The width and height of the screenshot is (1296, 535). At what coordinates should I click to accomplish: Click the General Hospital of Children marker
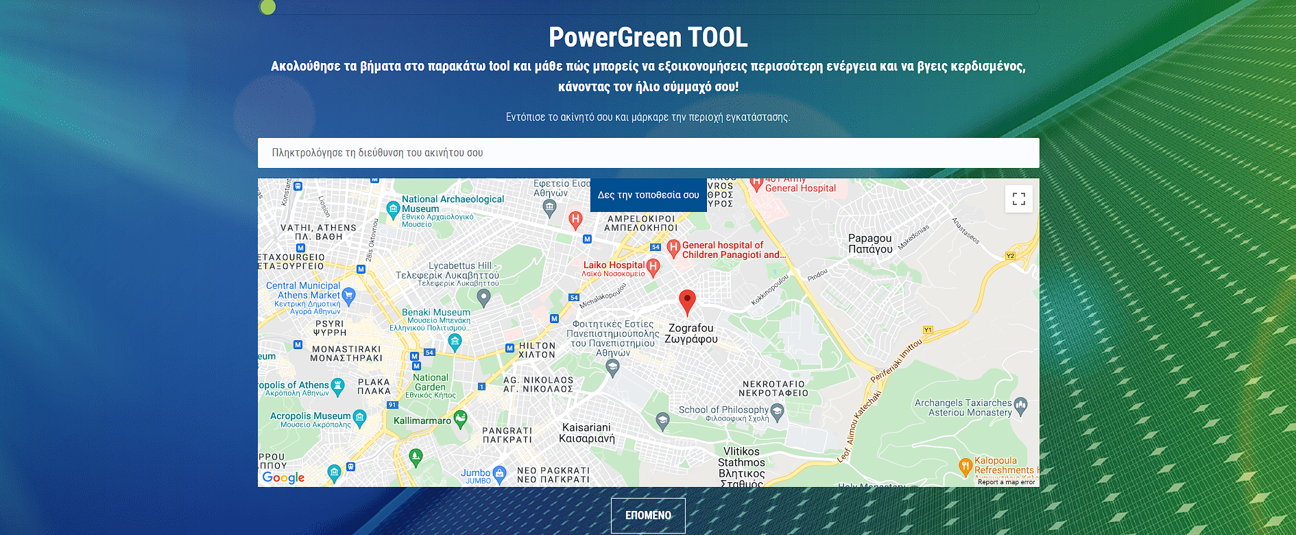pyautogui.click(x=673, y=247)
